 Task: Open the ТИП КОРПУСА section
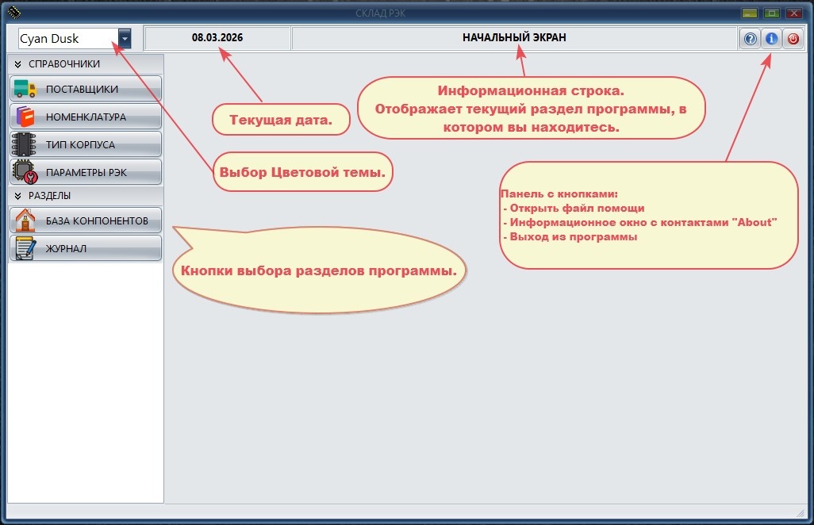pyautogui.click(x=86, y=144)
